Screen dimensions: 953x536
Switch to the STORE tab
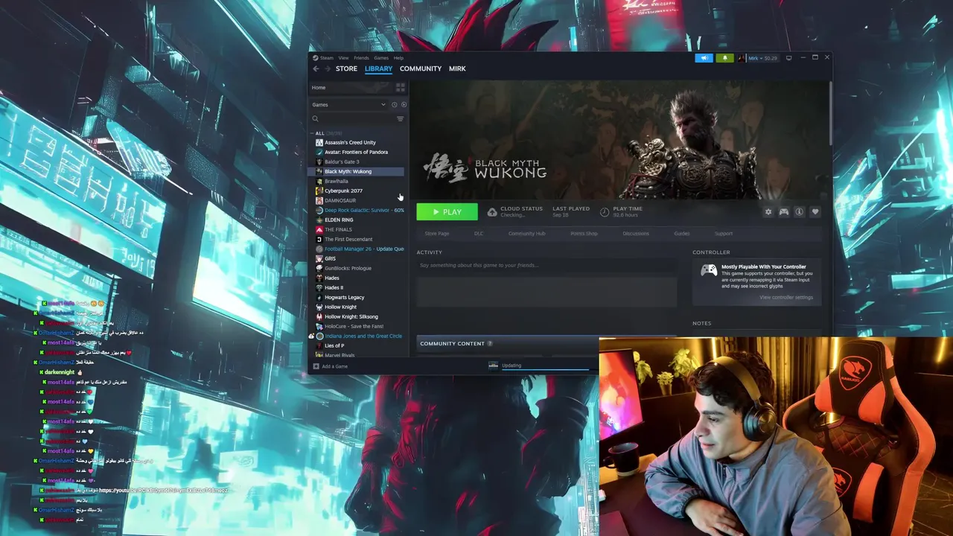pos(346,68)
